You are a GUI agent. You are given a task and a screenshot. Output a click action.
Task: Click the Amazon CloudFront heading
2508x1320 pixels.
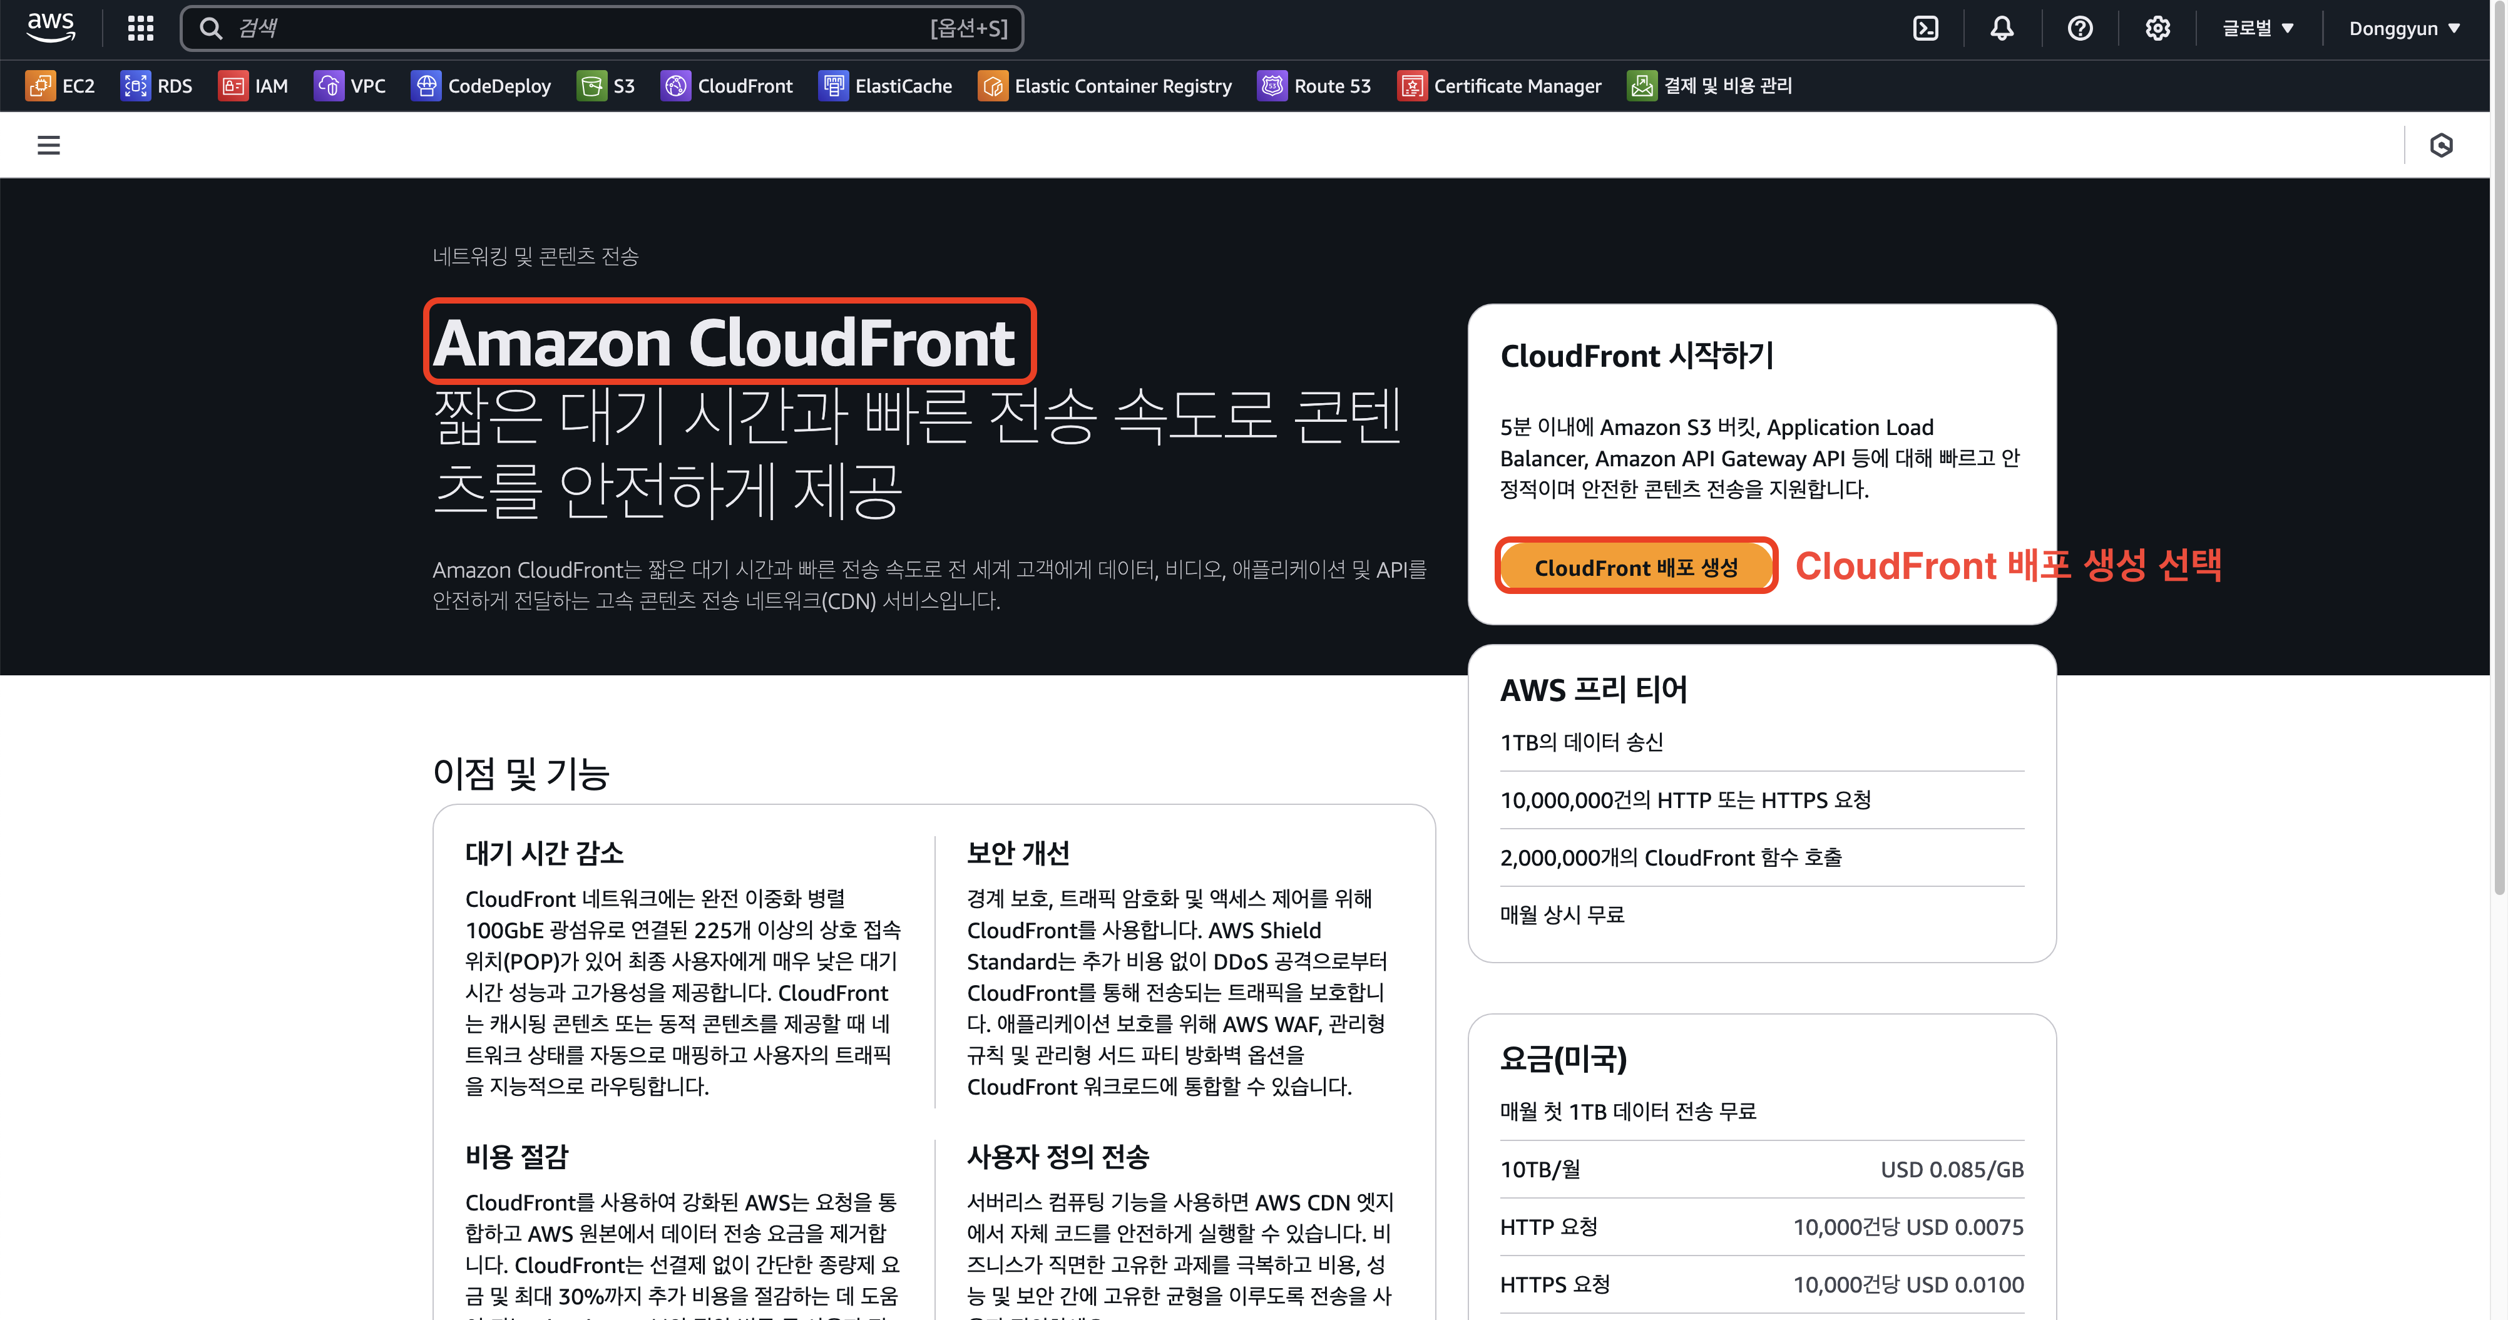pyautogui.click(x=724, y=342)
